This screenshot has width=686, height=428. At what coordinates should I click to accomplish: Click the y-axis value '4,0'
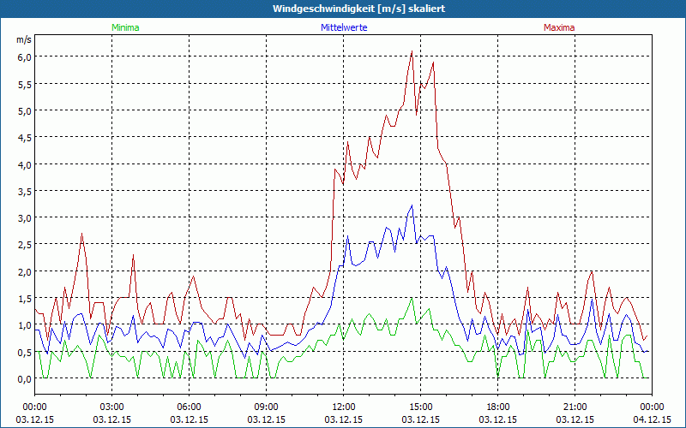25,164
